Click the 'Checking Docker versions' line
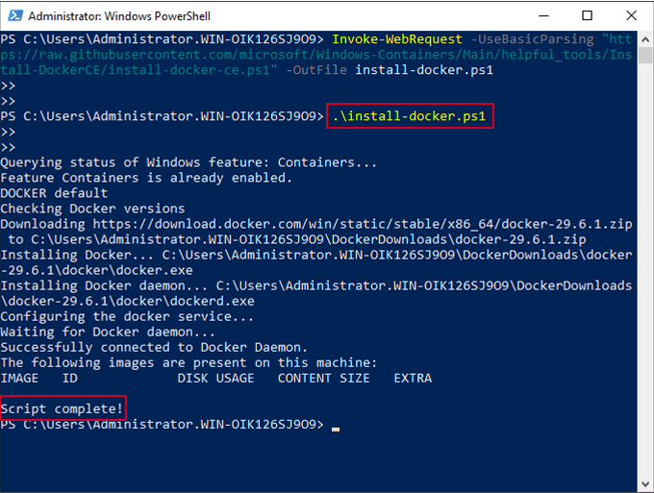This screenshot has width=654, height=493. pos(92,209)
